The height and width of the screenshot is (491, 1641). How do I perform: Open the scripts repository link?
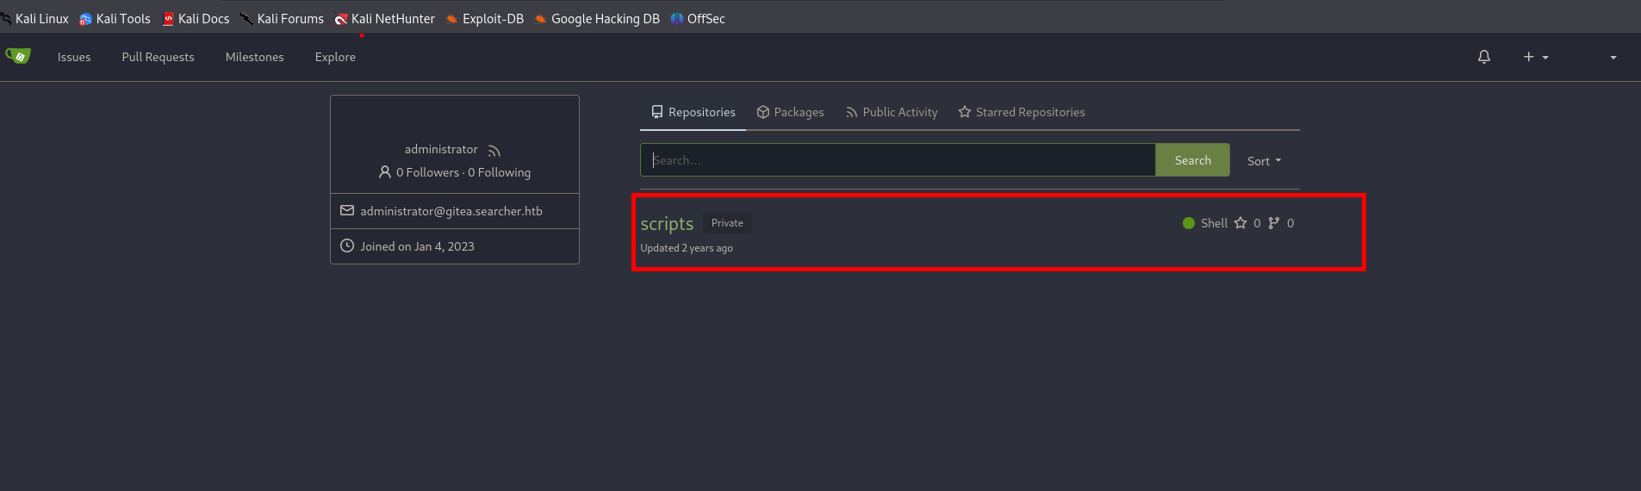(667, 224)
